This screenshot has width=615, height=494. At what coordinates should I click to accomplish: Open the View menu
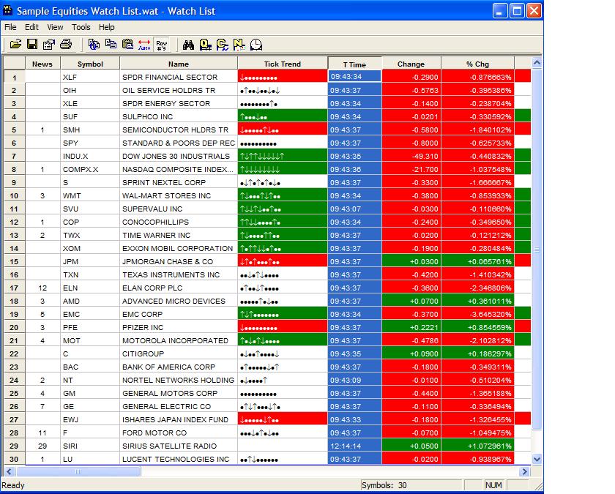coord(55,27)
